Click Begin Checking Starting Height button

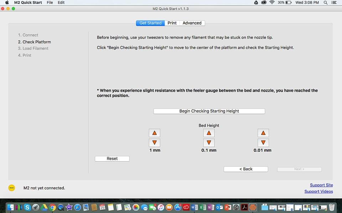coord(209,111)
